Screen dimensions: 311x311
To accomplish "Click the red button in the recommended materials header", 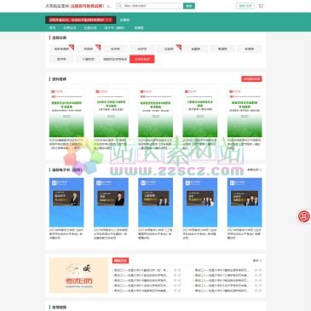I will click(251, 79).
